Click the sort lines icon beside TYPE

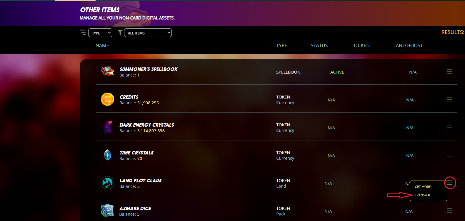click(83, 32)
